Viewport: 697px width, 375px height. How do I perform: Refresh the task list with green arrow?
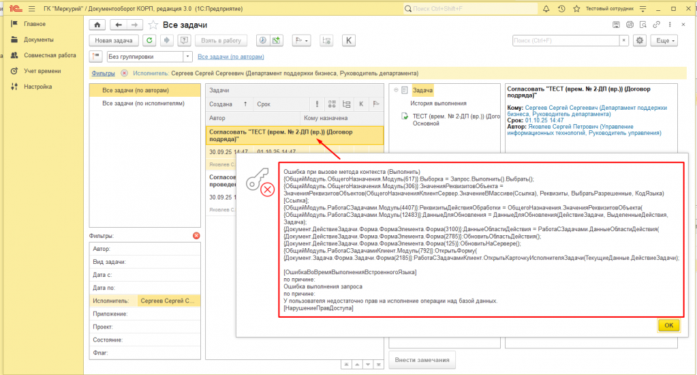[149, 41]
